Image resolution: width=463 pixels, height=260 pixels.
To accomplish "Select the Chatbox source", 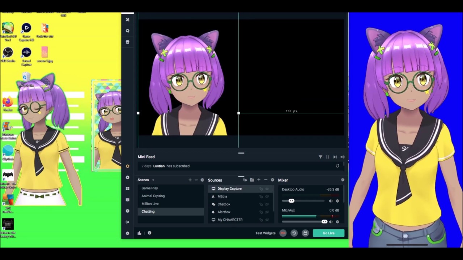I will (240, 204).
